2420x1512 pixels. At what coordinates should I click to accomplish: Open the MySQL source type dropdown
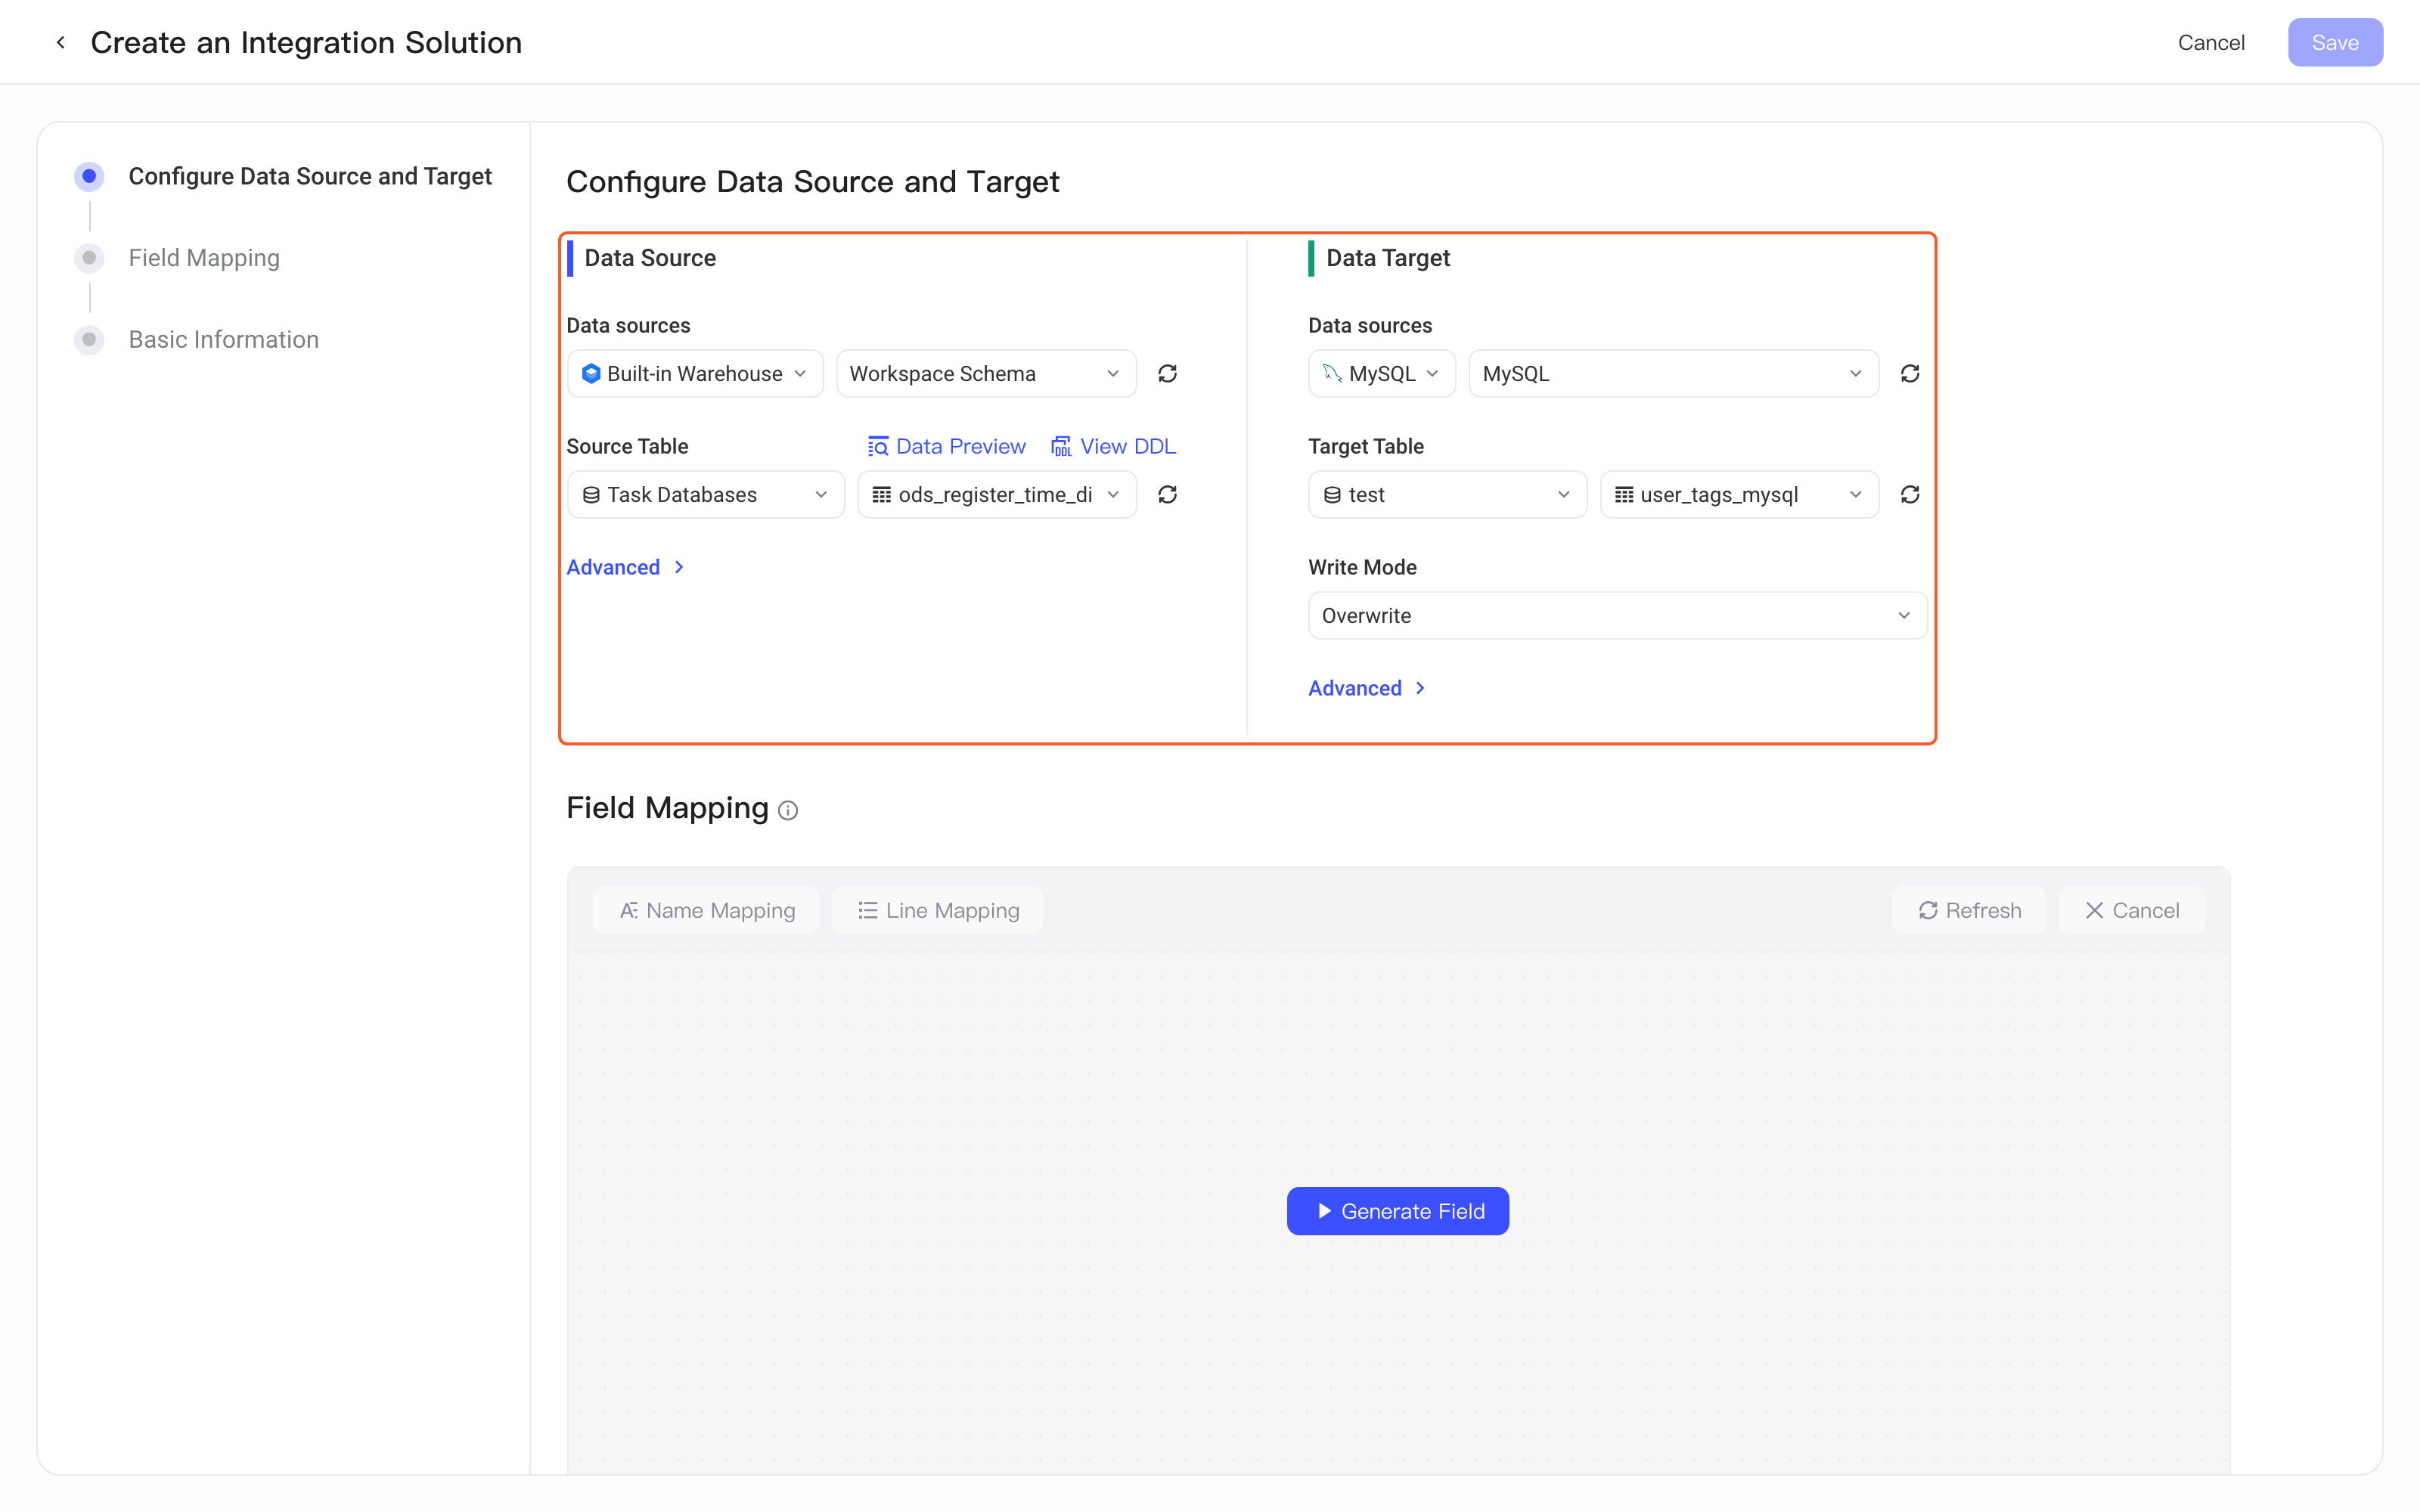point(1381,374)
